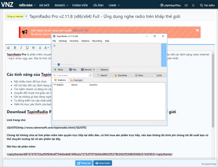Click Xem trước preview button
218x167 pixels.
102,163
